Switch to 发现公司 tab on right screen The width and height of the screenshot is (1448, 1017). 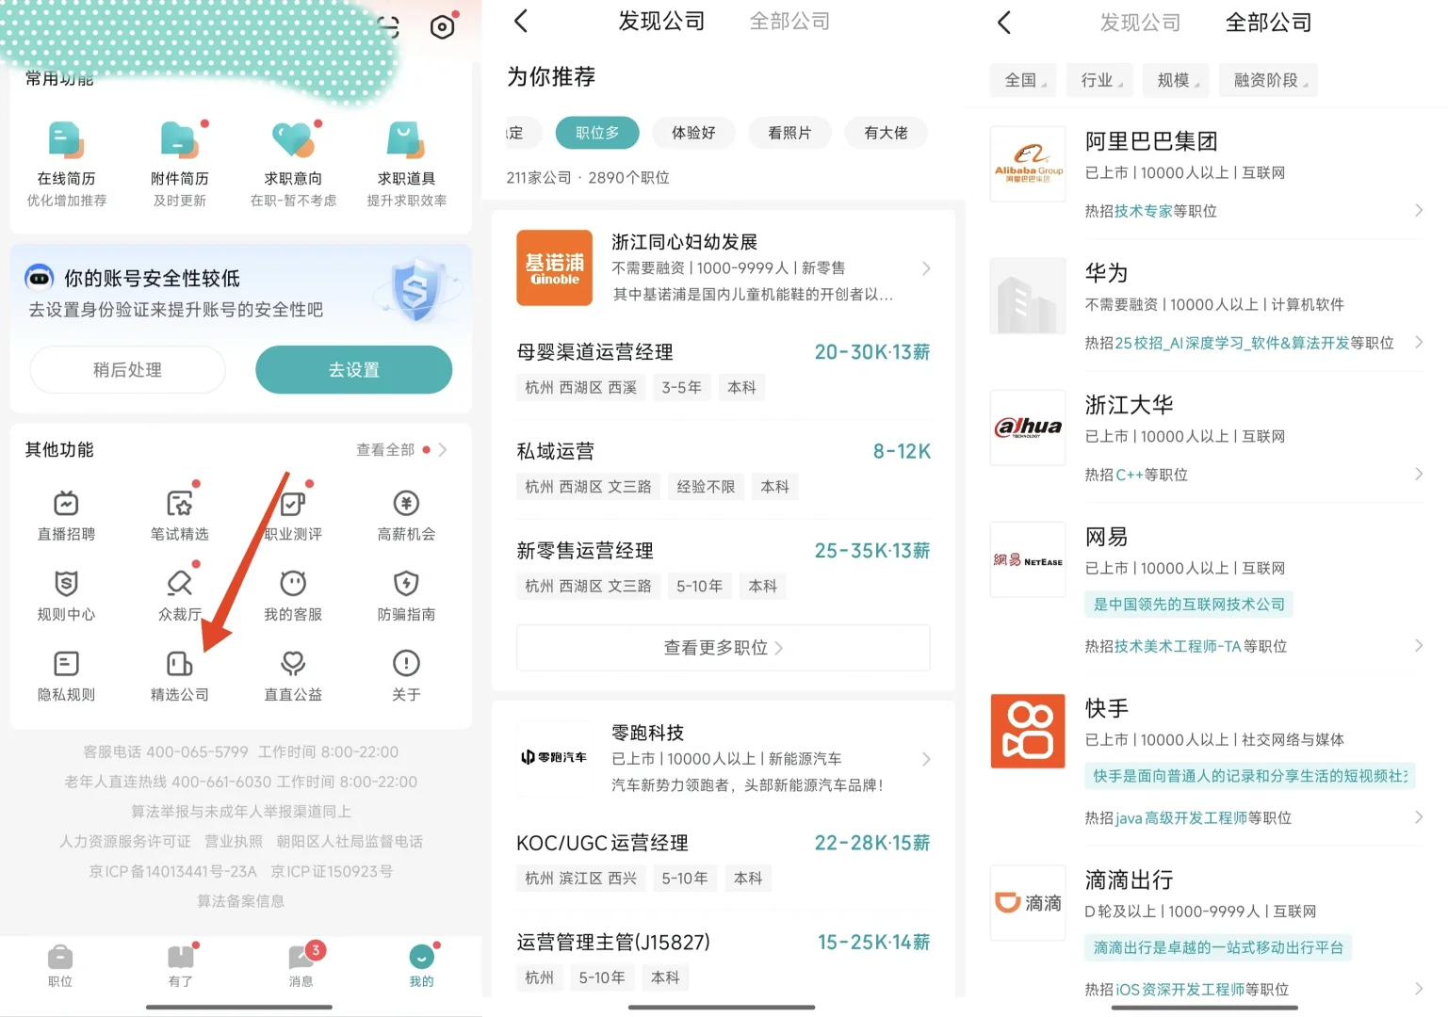pyautogui.click(x=1140, y=23)
